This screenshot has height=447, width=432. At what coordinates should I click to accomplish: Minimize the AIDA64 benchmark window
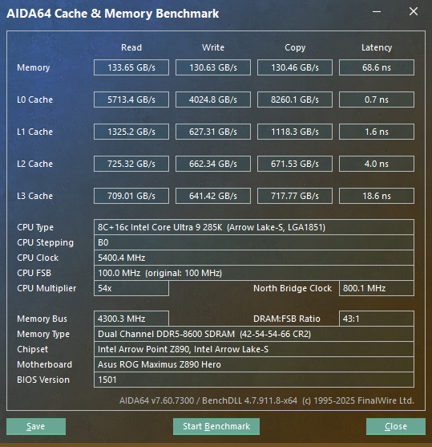377,12
